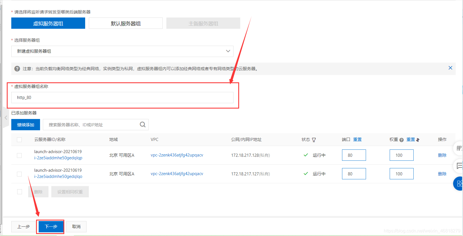The image size is (463, 236).
Task: Toggle the select-all header checkbox
Action: (x=19, y=140)
